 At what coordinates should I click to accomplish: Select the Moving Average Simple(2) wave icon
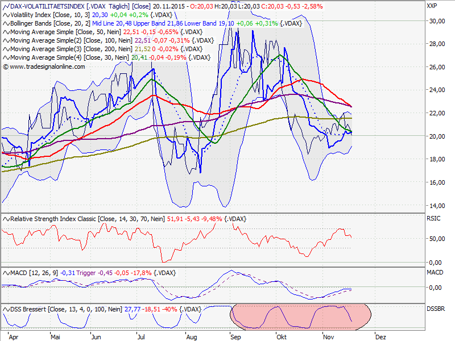tap(6, 40)
